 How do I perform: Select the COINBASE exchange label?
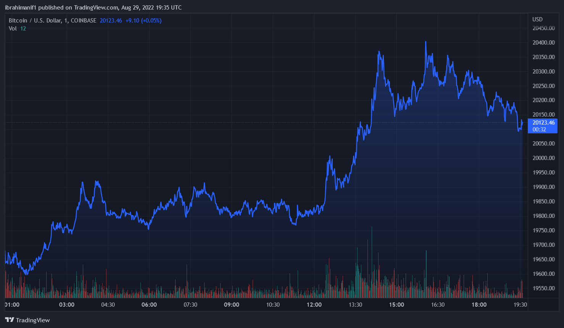coord(84,21)
